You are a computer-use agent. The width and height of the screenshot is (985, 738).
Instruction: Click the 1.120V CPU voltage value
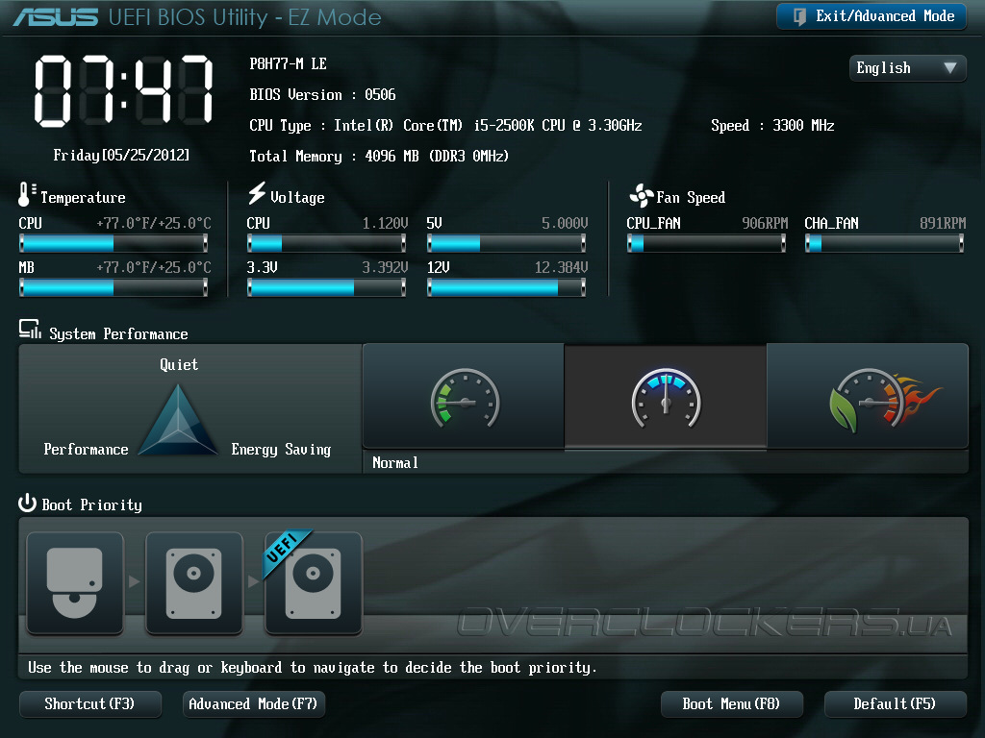(385, 223)
